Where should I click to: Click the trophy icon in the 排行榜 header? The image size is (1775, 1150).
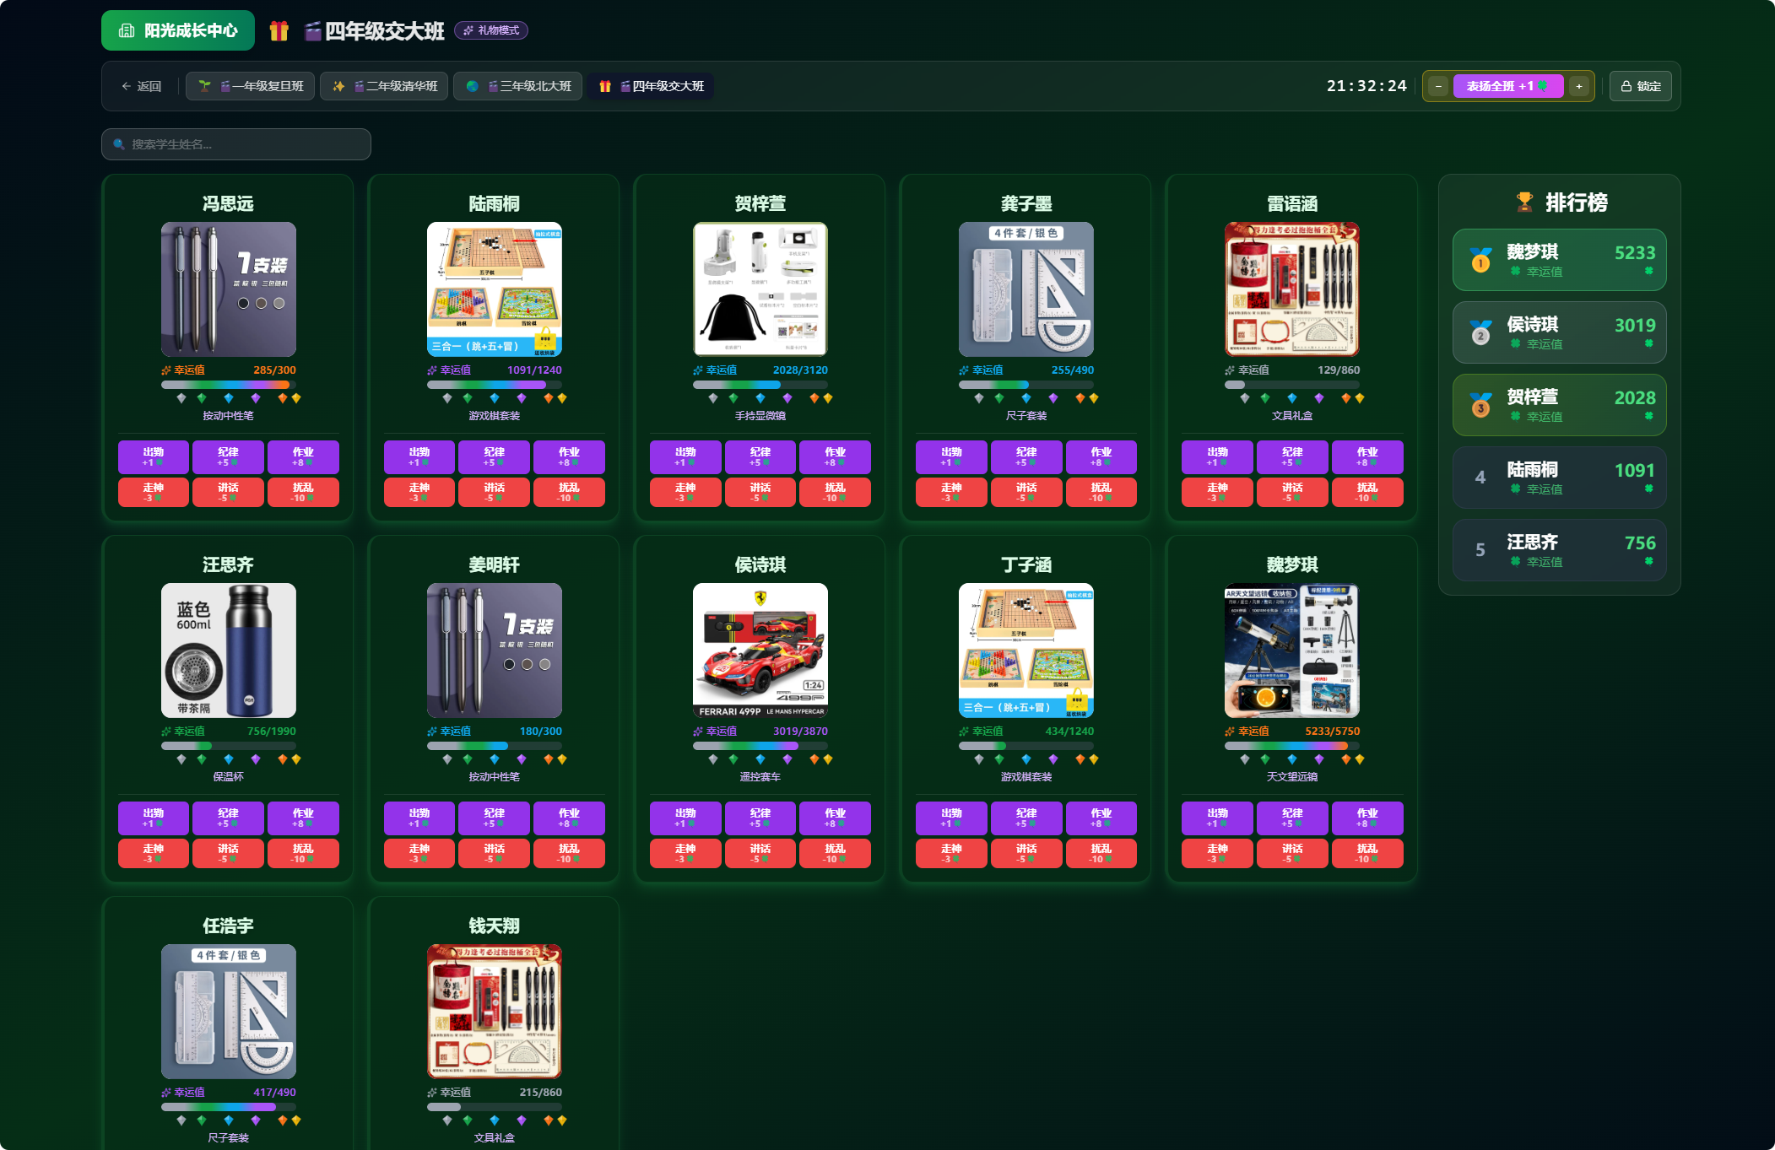(x=1524, y=202)
